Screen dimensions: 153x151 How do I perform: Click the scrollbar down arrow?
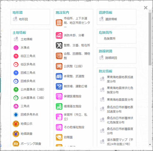point(150,145)
